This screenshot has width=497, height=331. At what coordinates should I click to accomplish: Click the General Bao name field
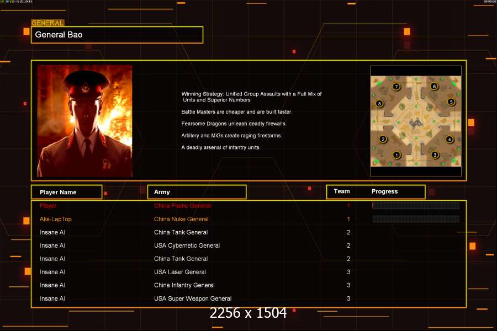[x=117, y=35]
